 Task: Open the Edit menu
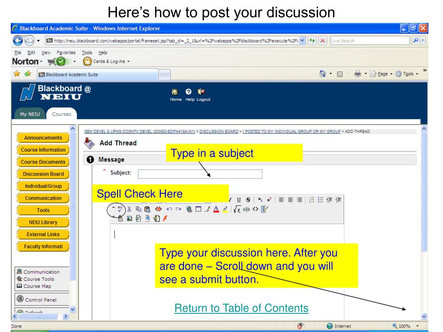coord(31,52)
